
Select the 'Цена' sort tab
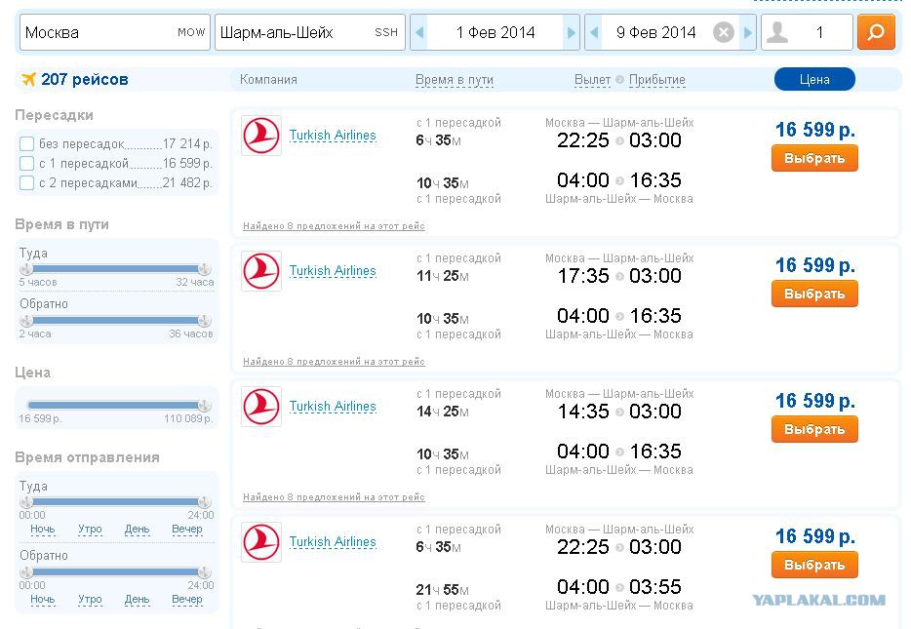pyautogui.click(x=814, y=80)
